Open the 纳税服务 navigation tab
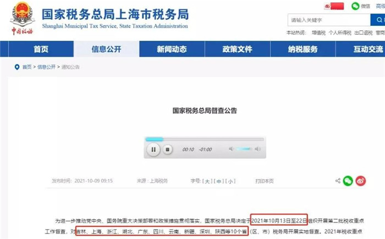 coord(302,49)
